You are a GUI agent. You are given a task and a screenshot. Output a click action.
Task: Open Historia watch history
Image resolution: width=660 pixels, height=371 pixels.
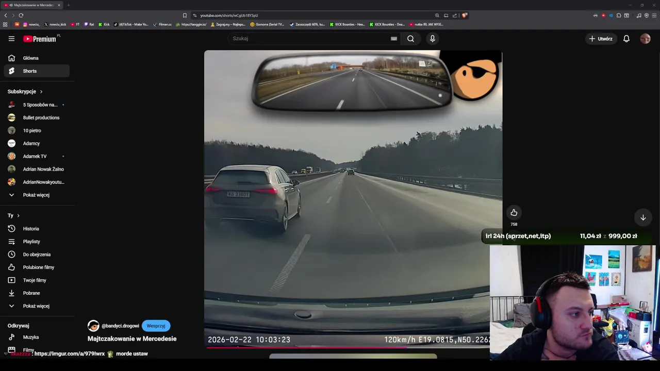click(37, 229)
